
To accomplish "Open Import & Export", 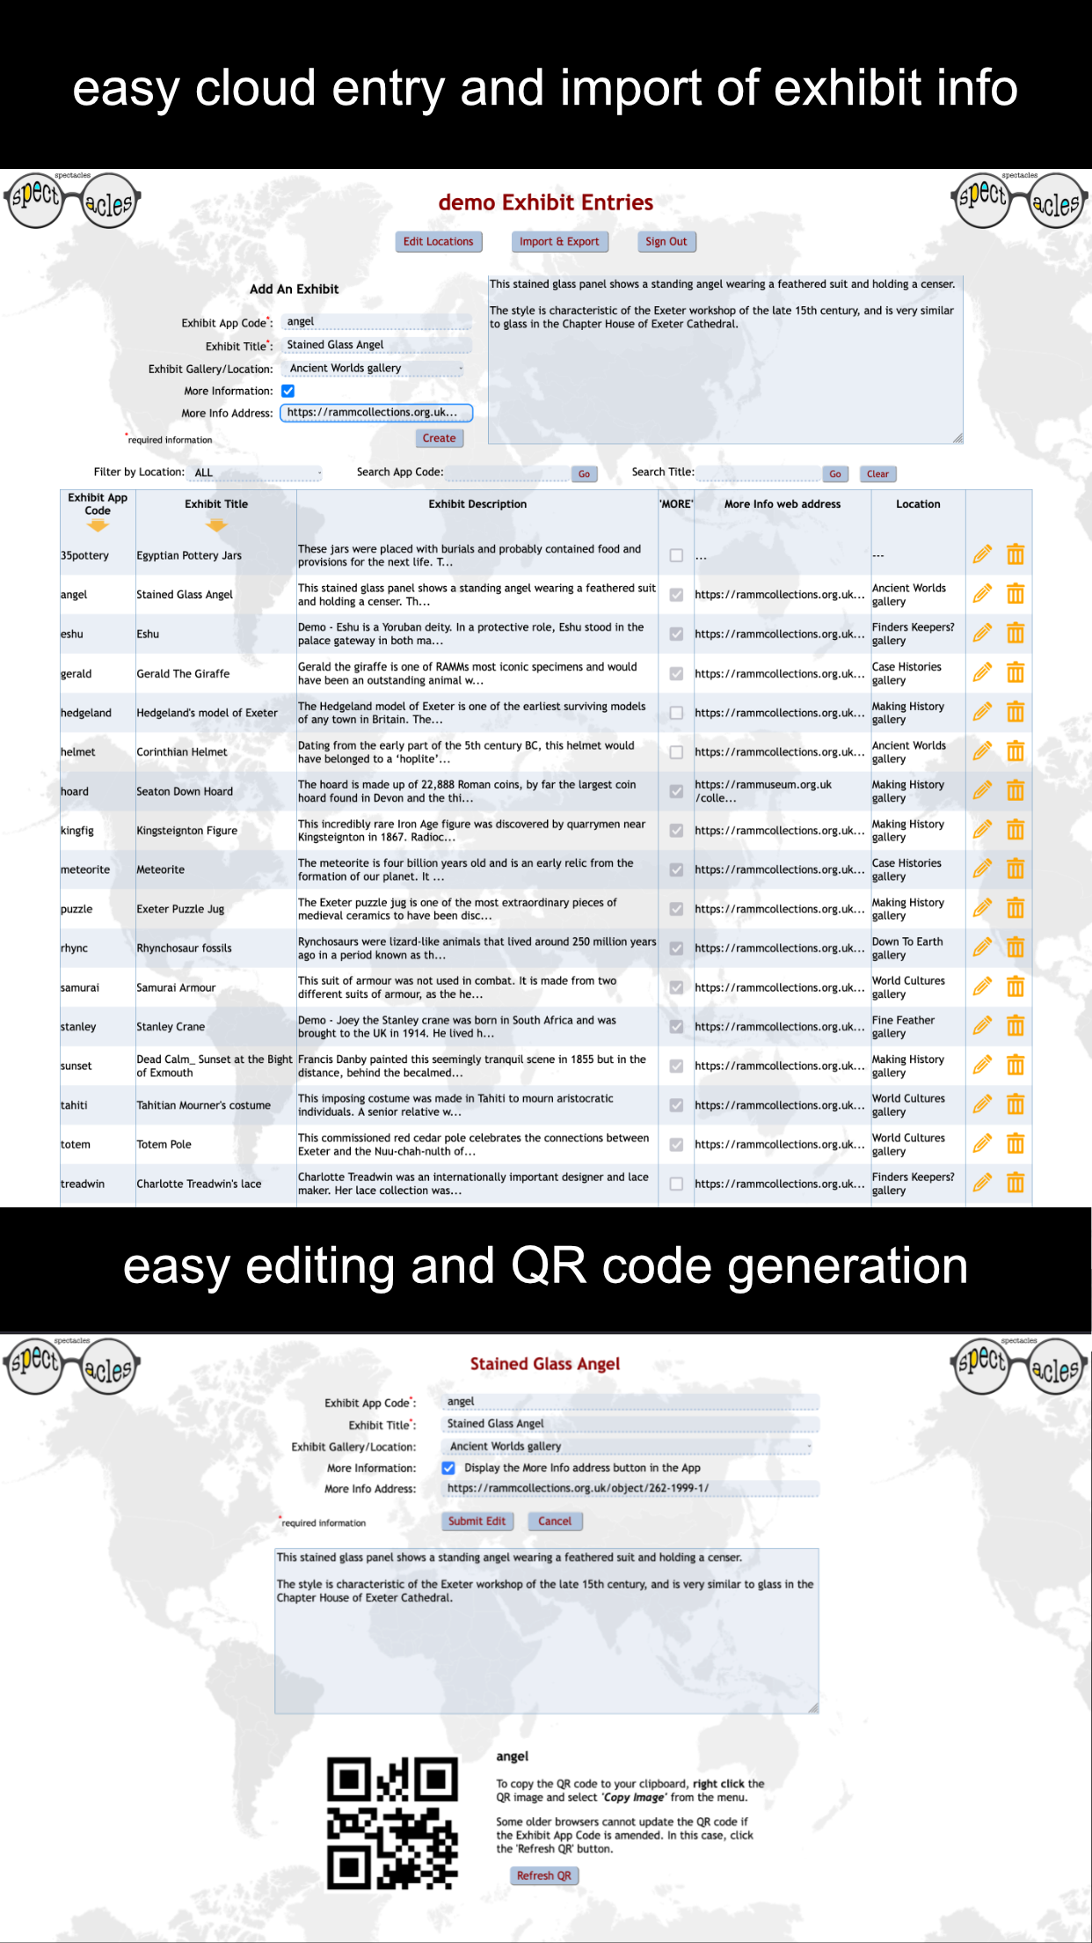I will point(559,242).
